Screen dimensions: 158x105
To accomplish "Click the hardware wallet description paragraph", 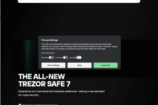I will tap(61, 93).
